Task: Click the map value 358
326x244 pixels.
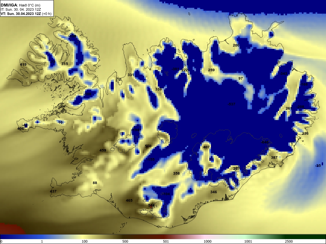Action: coord(176,173)
